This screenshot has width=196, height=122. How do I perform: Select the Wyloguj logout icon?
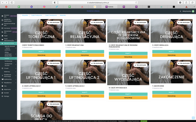click(2, 96)
